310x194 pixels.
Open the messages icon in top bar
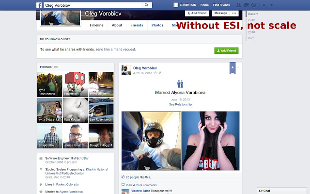pos(246,5)
